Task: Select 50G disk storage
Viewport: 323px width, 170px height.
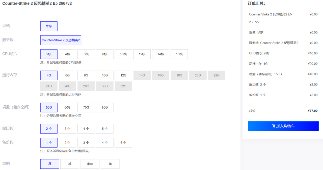Action: coord(49,108)
